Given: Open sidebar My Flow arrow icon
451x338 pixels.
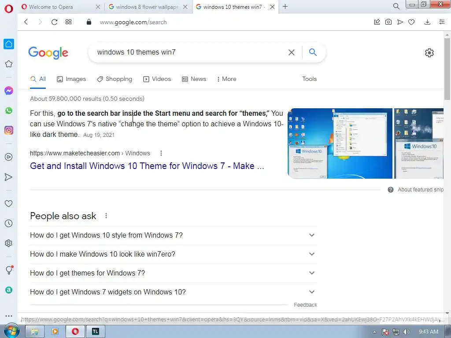Looking at the screenshot, I should [9, 177].
